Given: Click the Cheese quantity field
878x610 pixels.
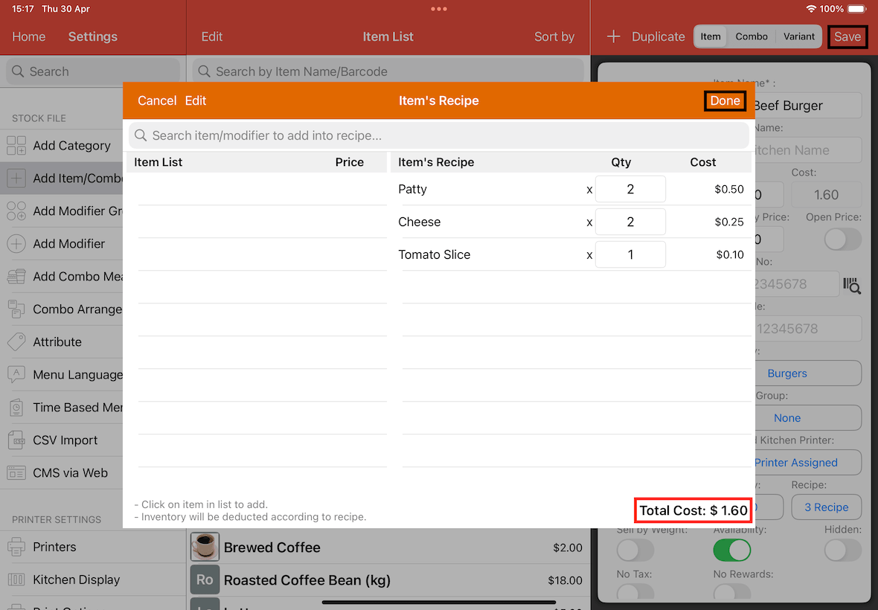Looking at the screenshot, I should coord(630,222).
